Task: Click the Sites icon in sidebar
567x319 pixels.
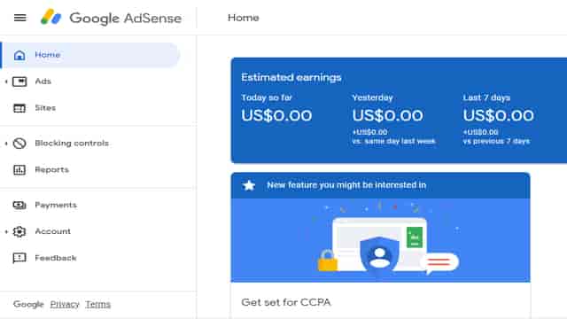Action: pyautogui.click(x=19, y=108)
